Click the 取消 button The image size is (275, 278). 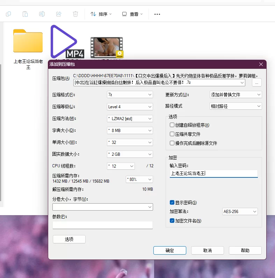(x=207, y=250)
